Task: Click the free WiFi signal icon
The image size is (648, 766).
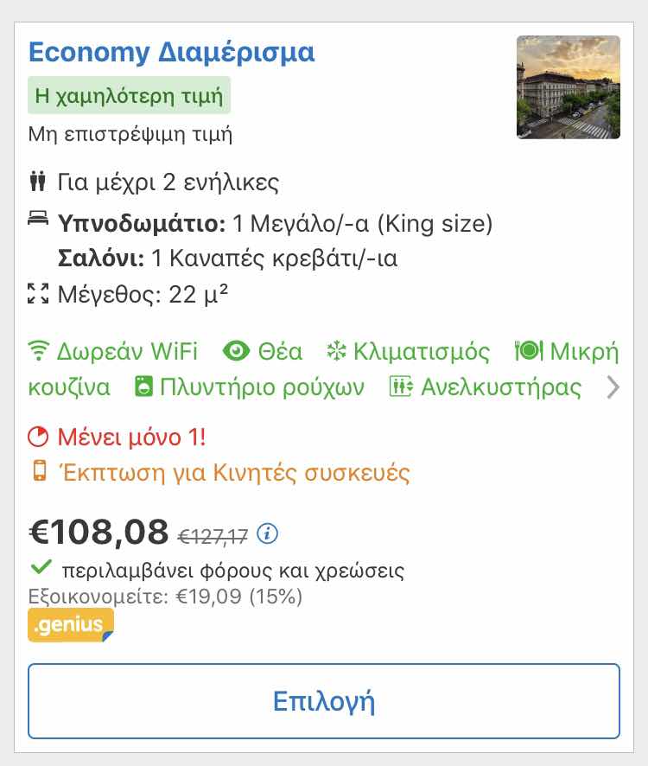Action: 38,351
